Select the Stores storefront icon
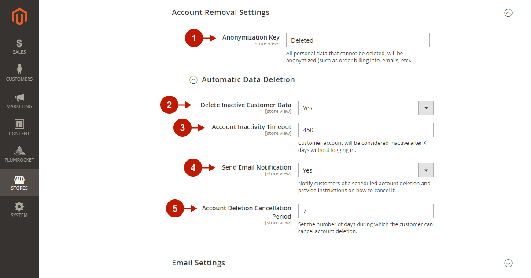This screenshot has width=531, height=278. click(x=19, y=180)
